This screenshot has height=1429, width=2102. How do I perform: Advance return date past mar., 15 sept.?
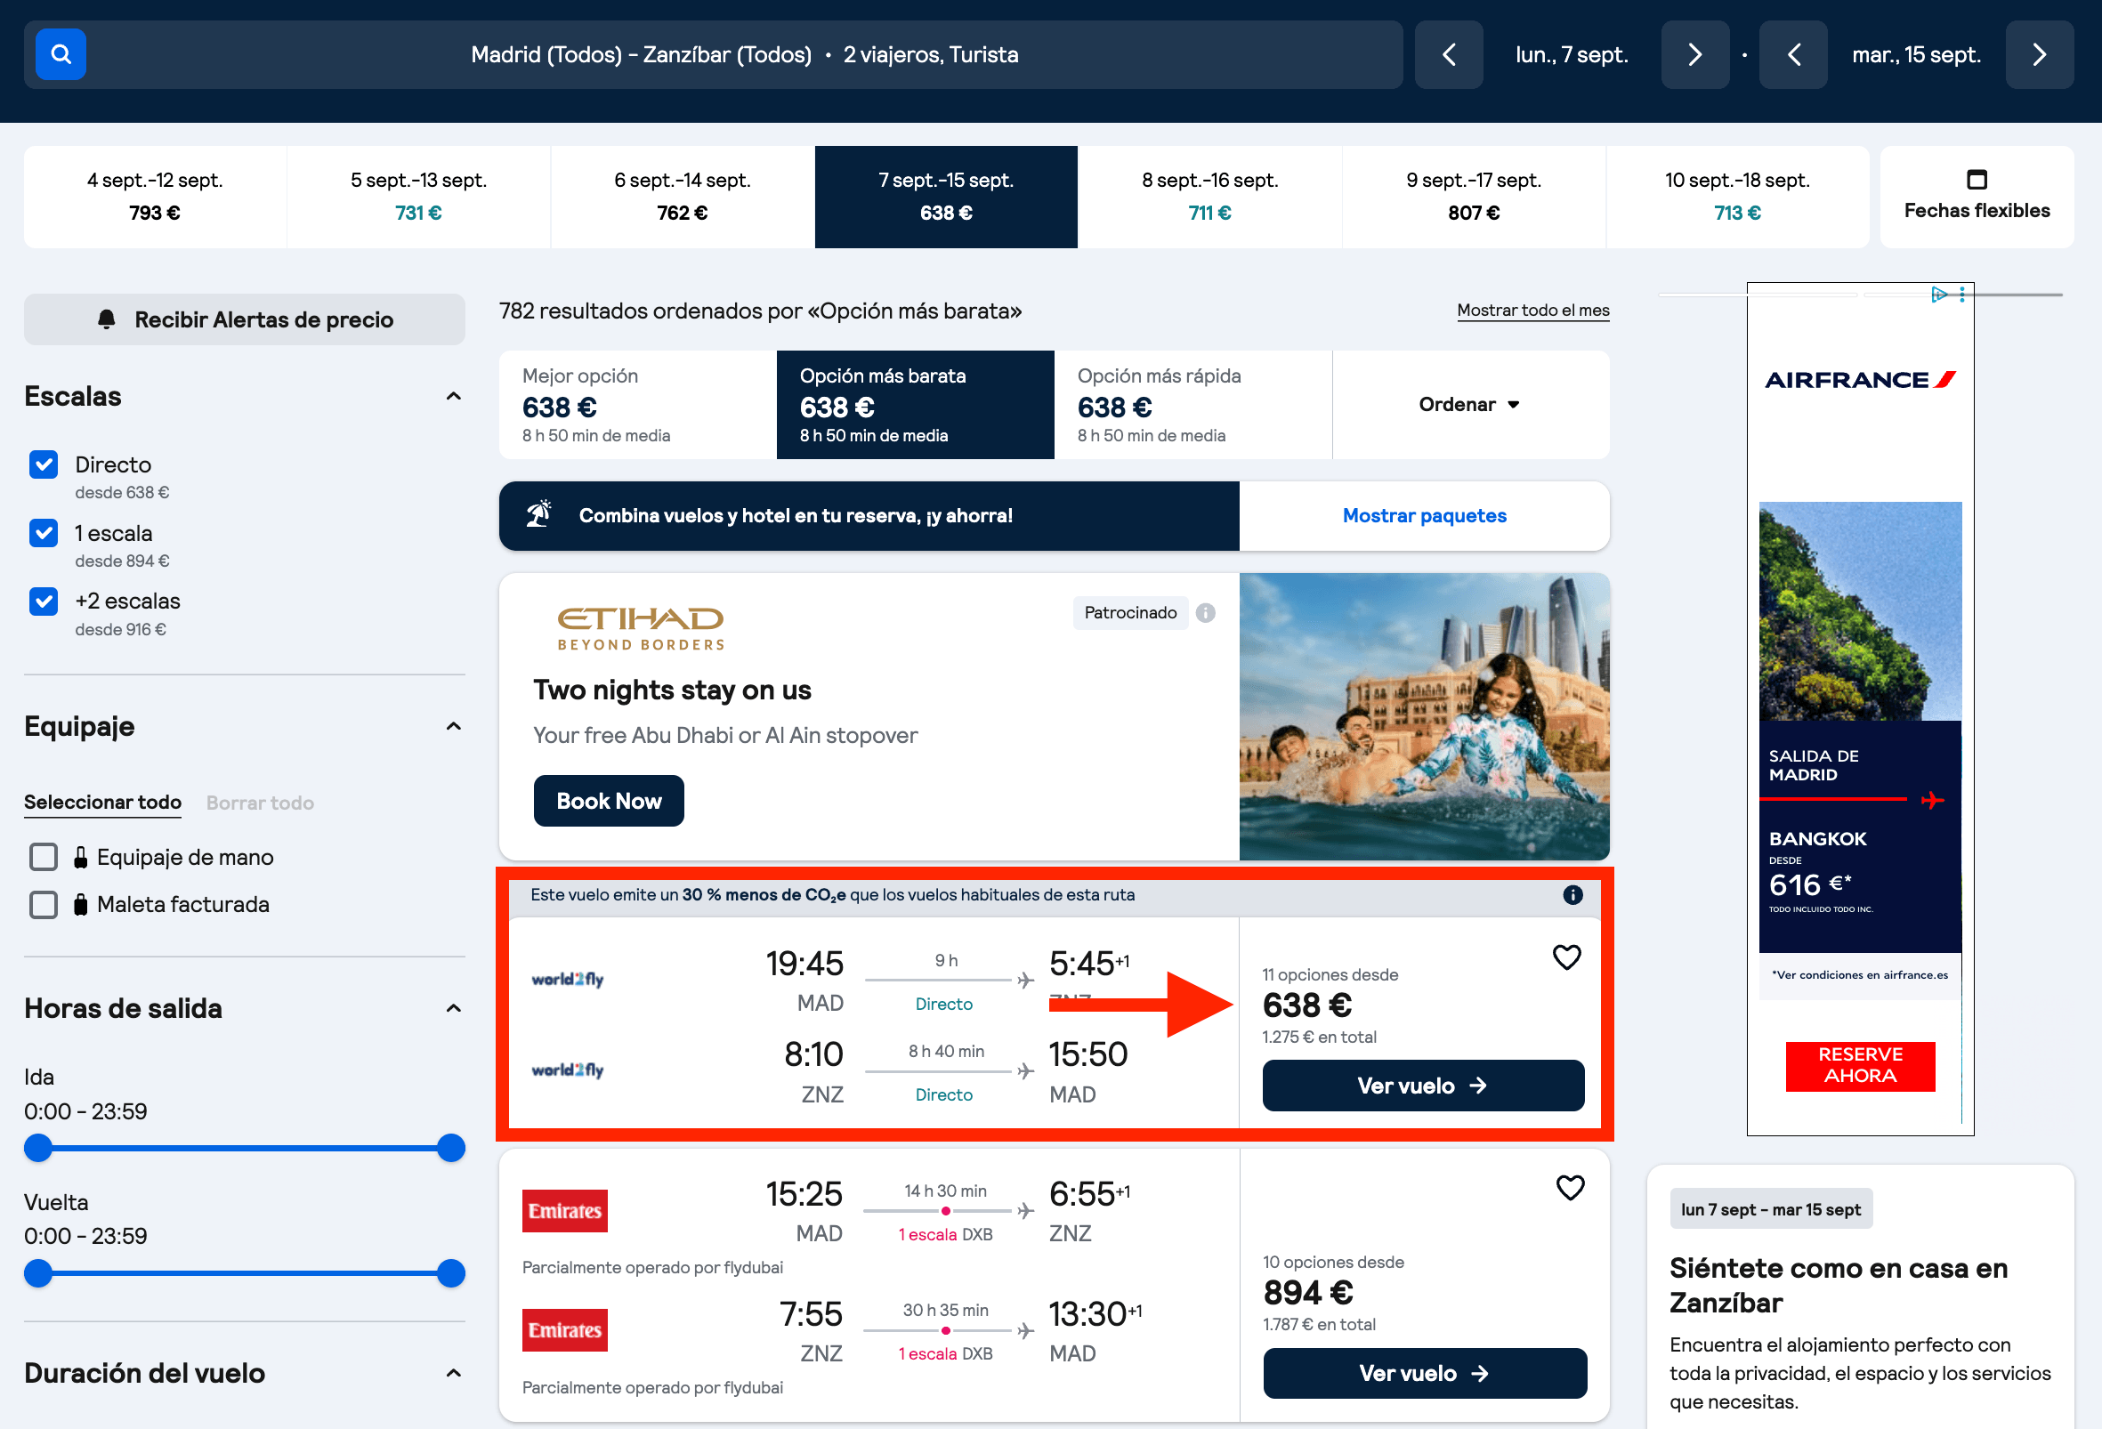pos(2039,54)
